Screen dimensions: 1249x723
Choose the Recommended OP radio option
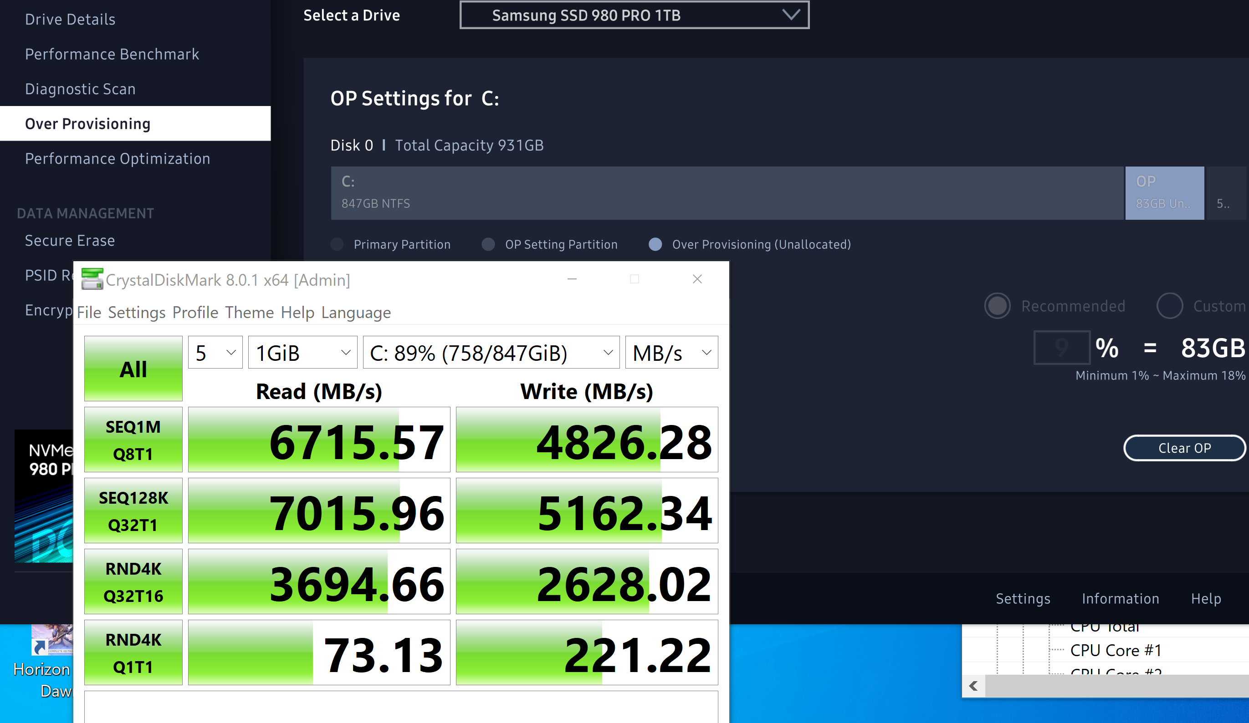coord(997,306)
